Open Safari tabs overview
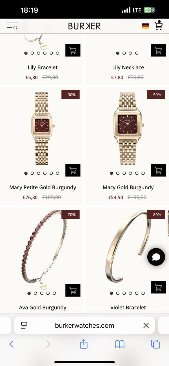The width and height of the screenshot is (169, 366). 155,344
